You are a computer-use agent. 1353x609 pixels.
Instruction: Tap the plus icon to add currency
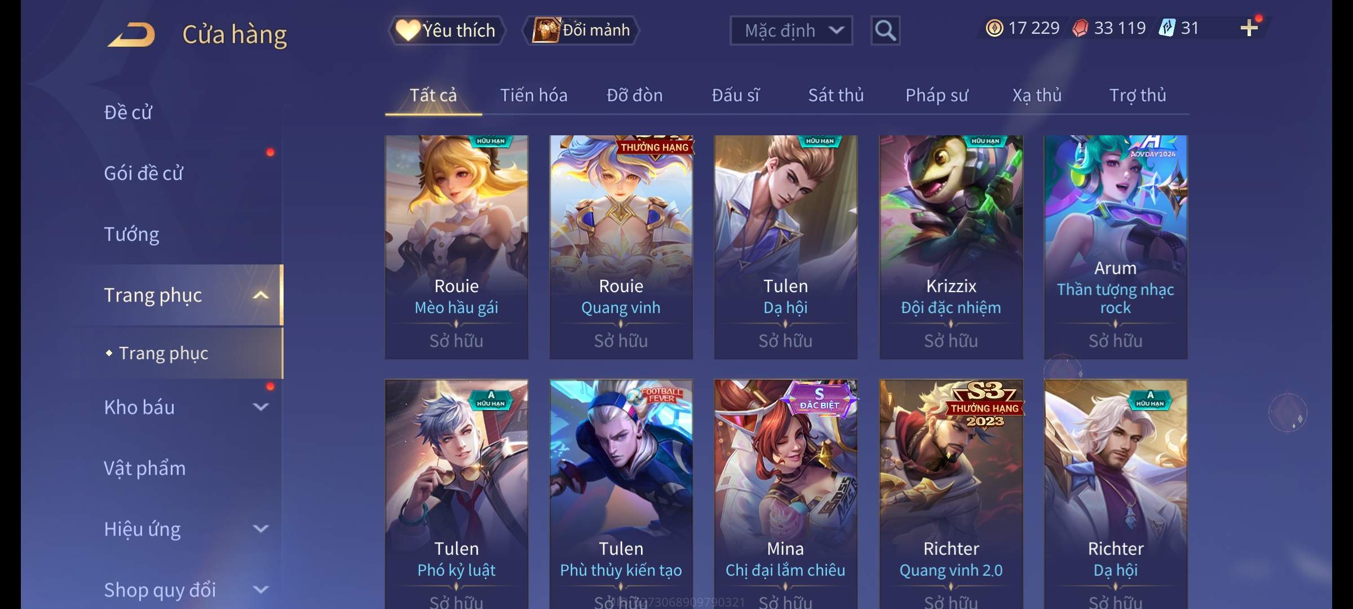1249,28
